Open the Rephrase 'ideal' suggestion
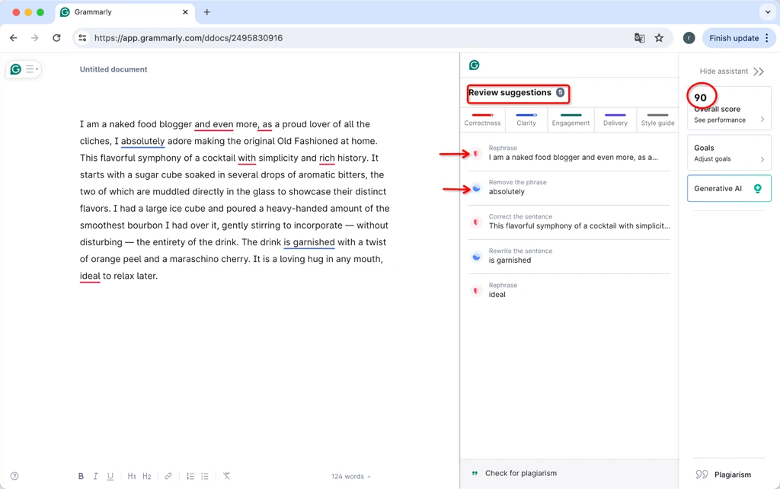Viewport: 780px width, 489px height. coord(570,290)
